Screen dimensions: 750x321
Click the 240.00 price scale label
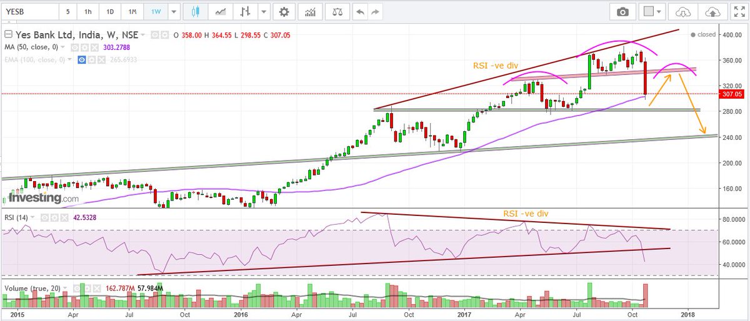point(733,137)
